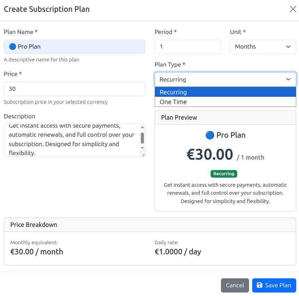Viewport: 299px width, 296px height.
Task: Click the close X icon of the dialog
Action: [293, 9]
